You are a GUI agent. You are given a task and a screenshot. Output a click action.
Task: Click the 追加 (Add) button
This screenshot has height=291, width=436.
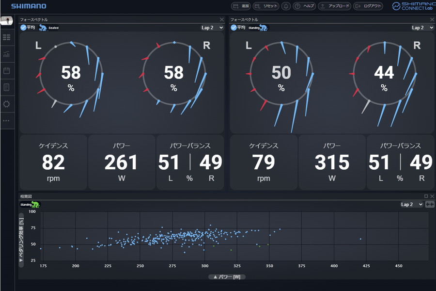click(241, 6)
